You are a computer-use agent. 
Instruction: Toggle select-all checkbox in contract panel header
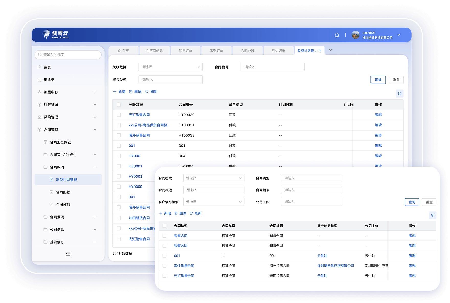164,226
